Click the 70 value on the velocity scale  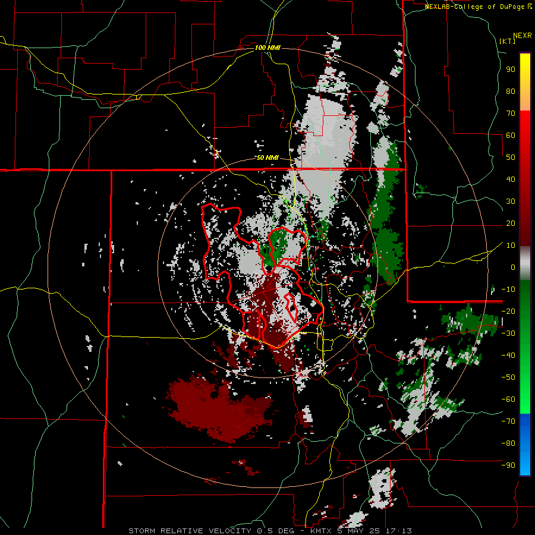pos(511,114)
